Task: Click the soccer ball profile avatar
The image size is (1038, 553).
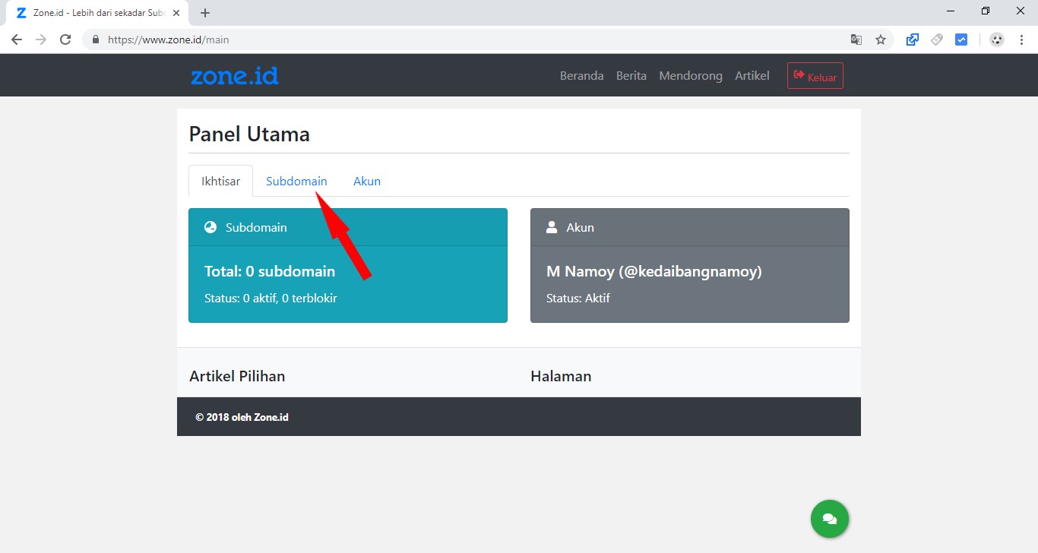Action: click(x=996, y=39)
